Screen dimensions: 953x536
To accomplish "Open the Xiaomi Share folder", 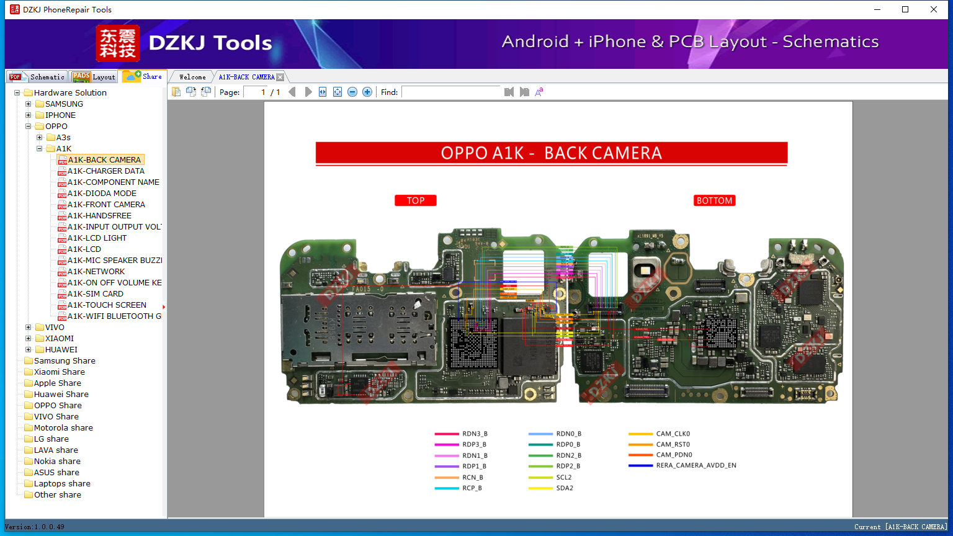I will pyautogui.click(x=60, y=372).
